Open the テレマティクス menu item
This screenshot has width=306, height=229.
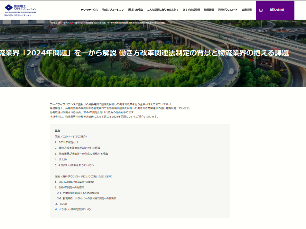tap(89, 10)
